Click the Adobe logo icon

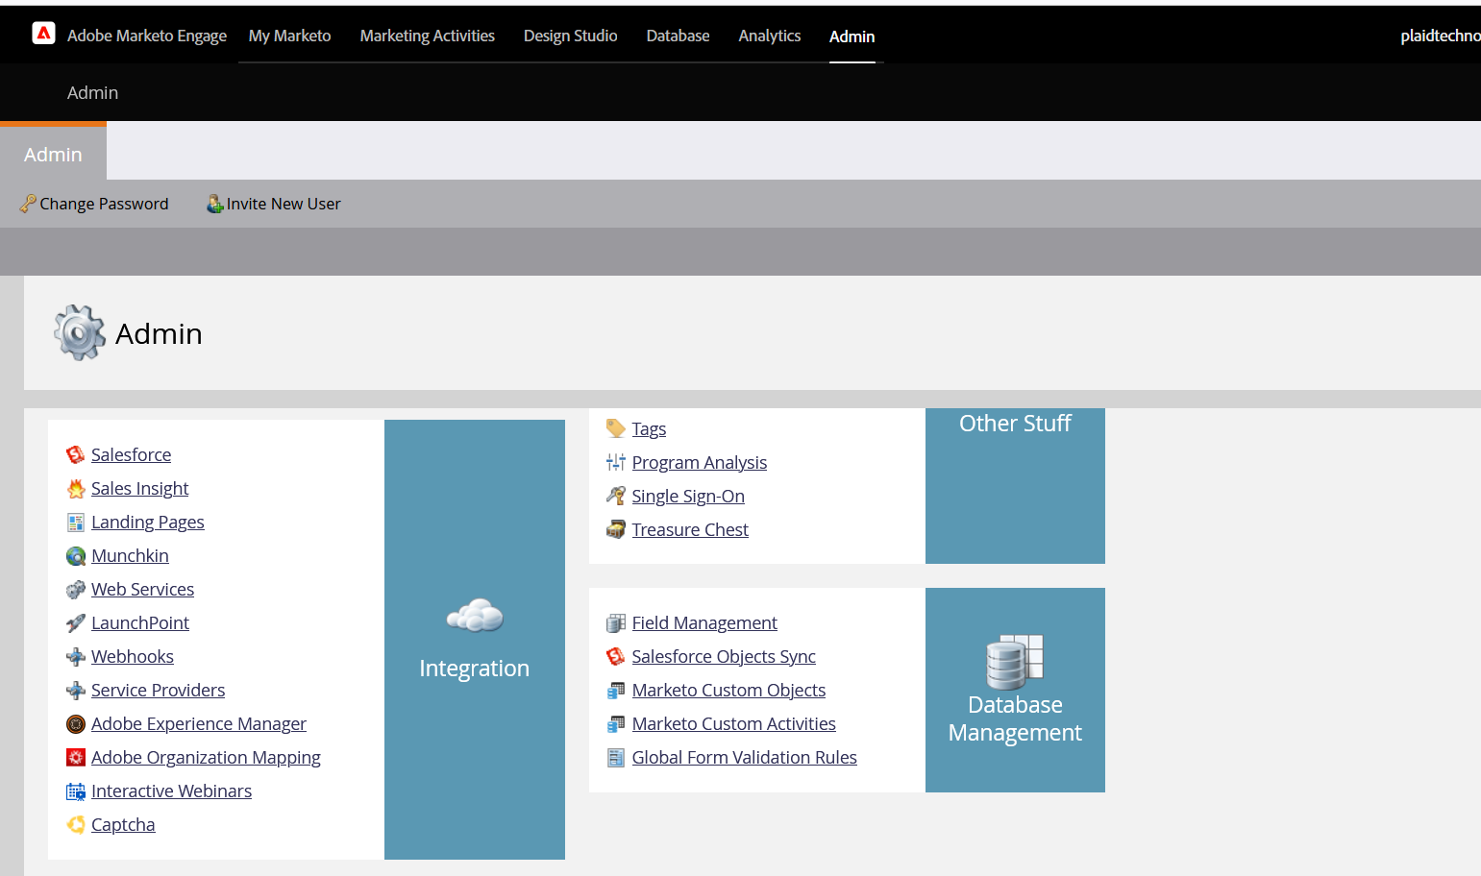click(x=43, y=34)
